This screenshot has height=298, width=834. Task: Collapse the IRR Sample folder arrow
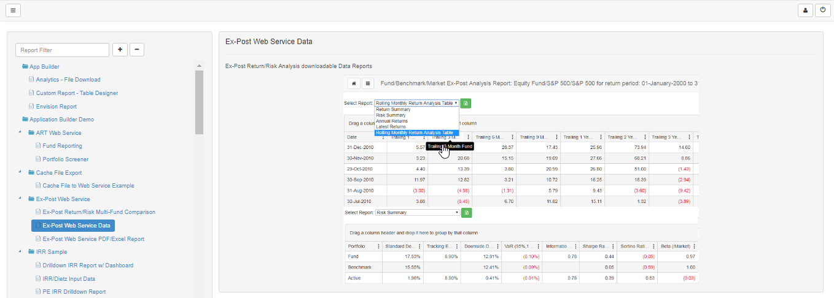pos(20,252)
